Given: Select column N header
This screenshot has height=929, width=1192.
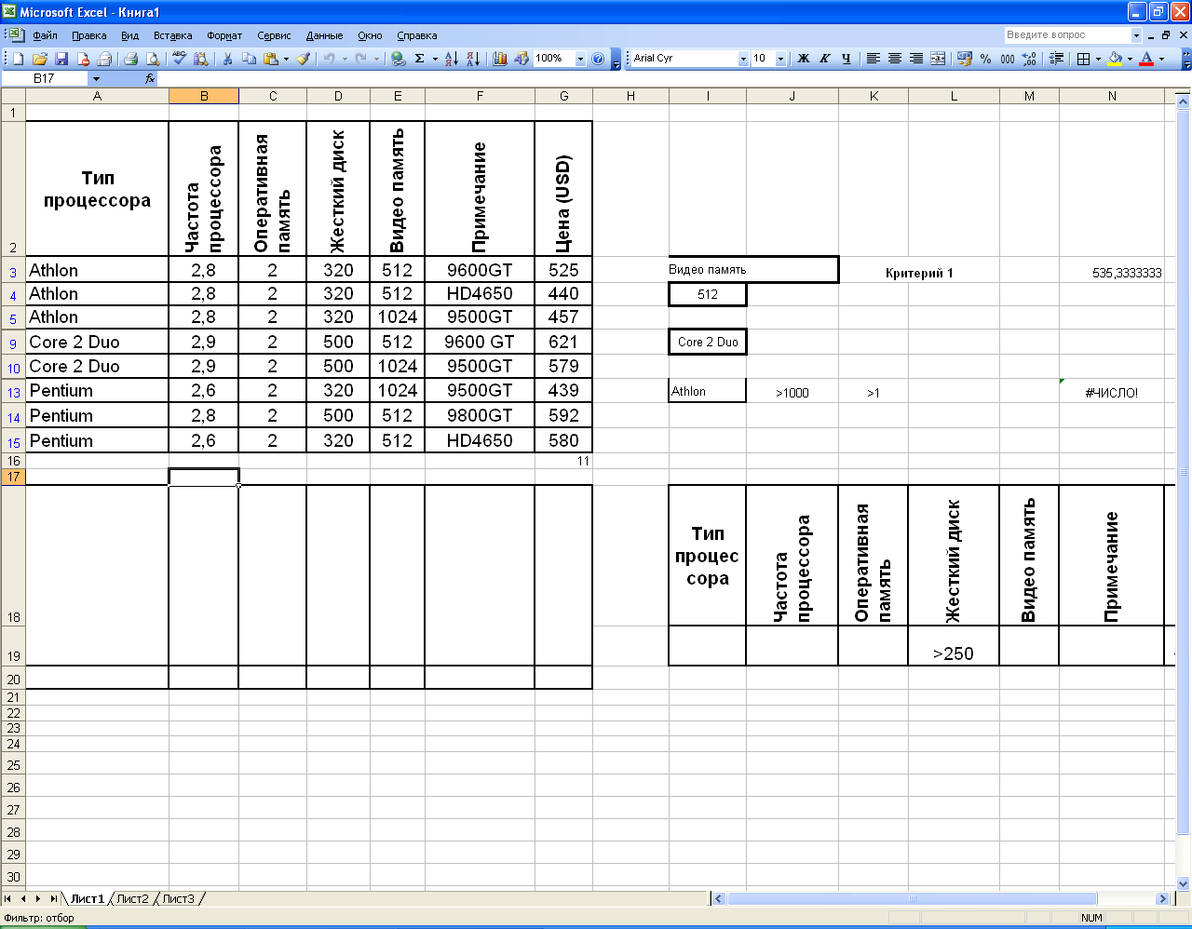Looking at the screenshot, I should (x=1112, y=96).
